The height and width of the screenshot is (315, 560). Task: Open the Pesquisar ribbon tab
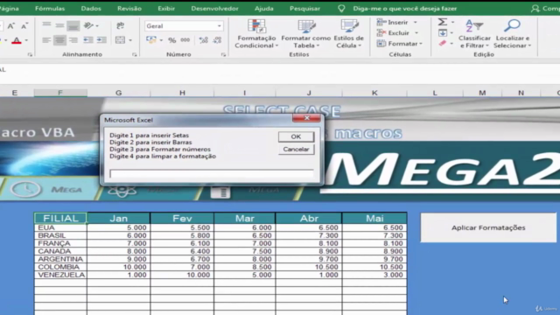point(304,8)
